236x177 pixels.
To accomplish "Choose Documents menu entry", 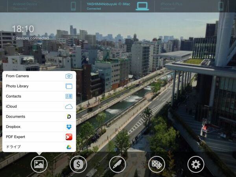I will tap(39, 116).
